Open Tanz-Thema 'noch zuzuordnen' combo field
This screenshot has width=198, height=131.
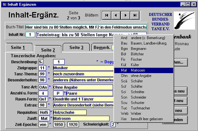coord(83,74)
